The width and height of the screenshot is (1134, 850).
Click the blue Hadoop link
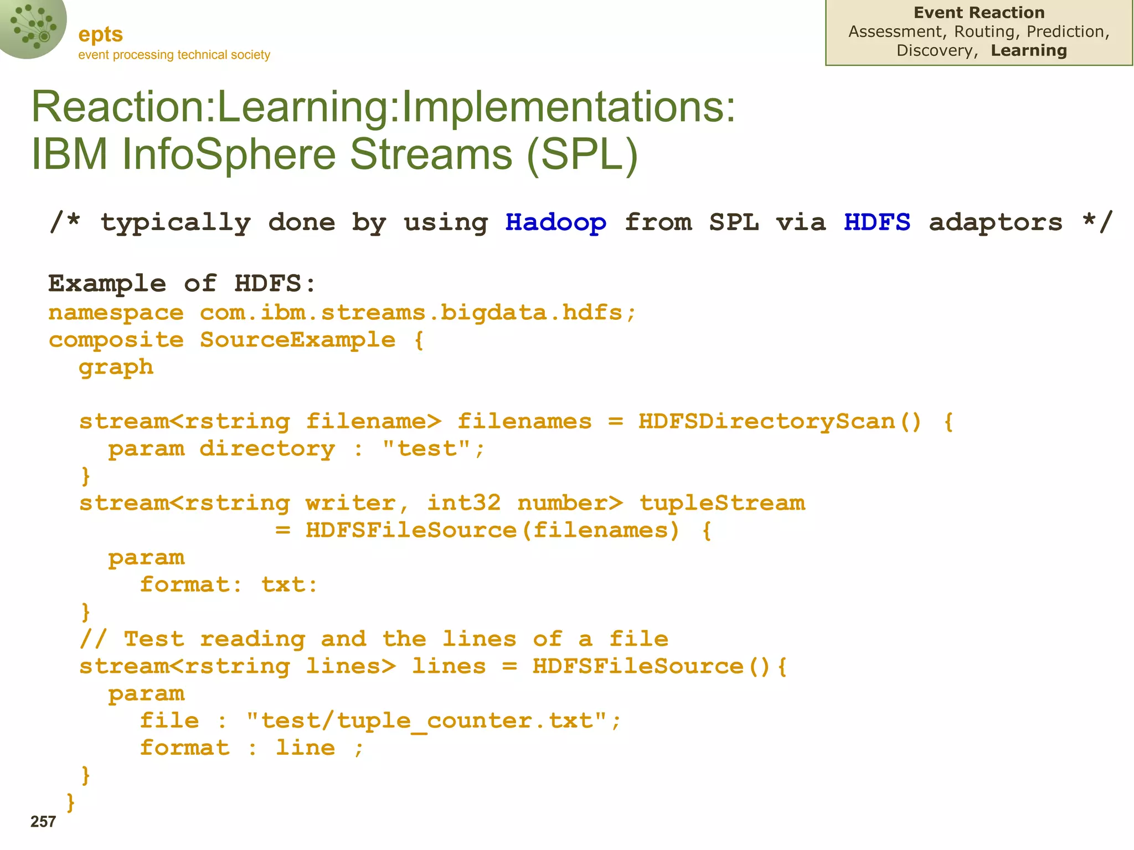[x=555, y=222]
